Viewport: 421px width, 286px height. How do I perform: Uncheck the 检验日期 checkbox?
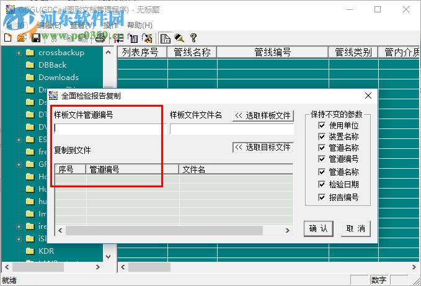click(321, 184)
